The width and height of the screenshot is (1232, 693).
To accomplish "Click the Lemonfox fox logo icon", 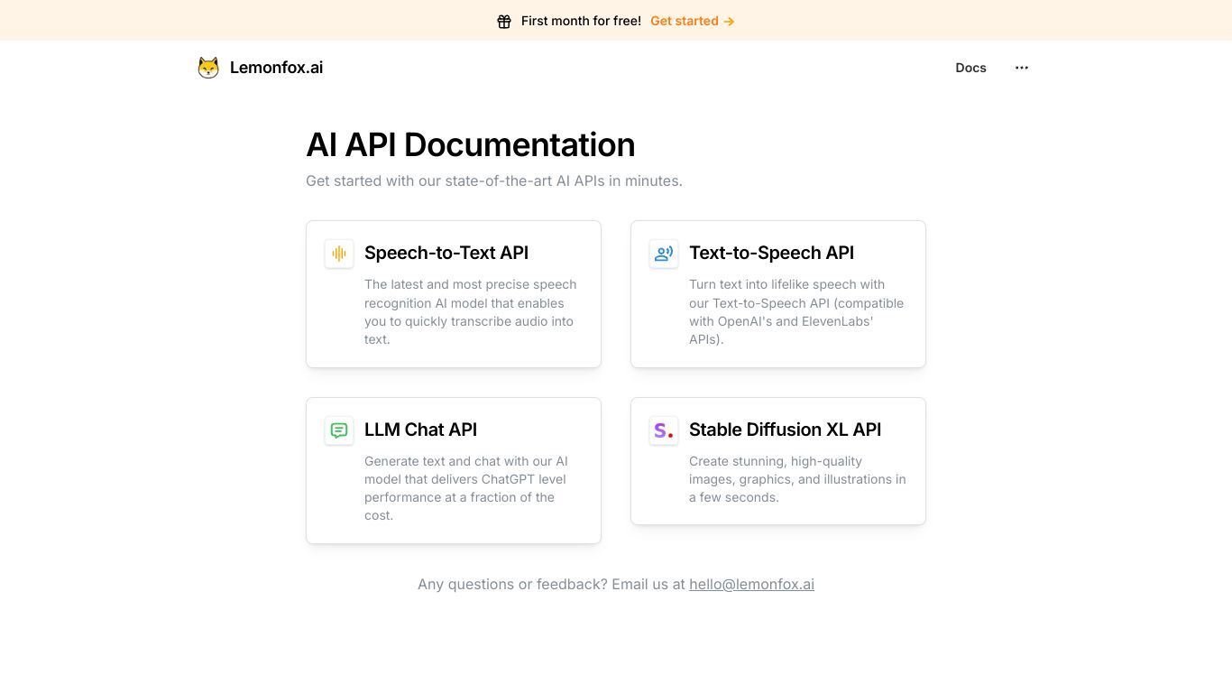I will (208, 68).
